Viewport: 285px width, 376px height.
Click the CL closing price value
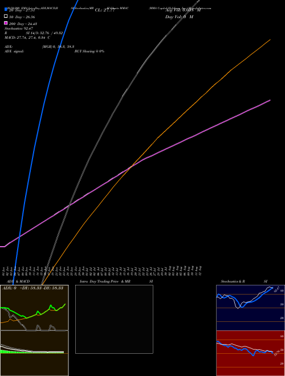pos(105,10)
